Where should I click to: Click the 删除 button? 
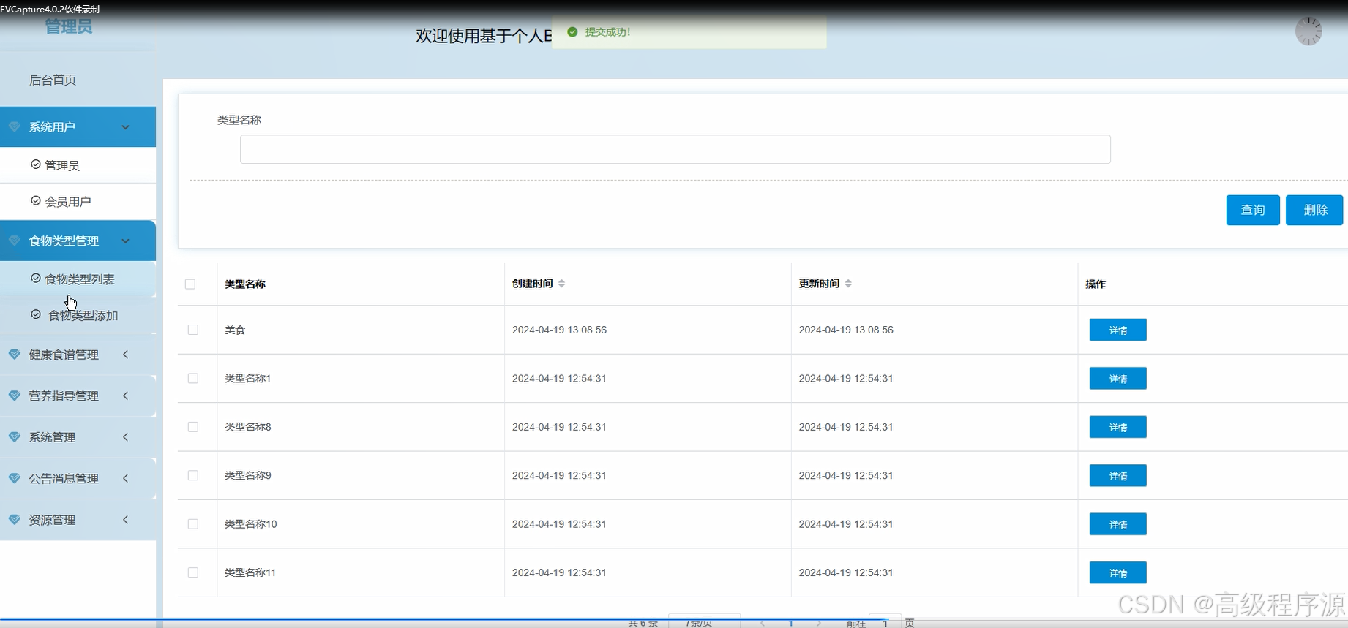[x=1314, y=210]
